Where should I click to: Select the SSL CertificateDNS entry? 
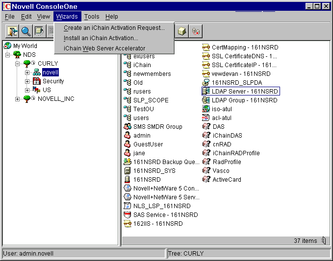[x=244, y=56]
